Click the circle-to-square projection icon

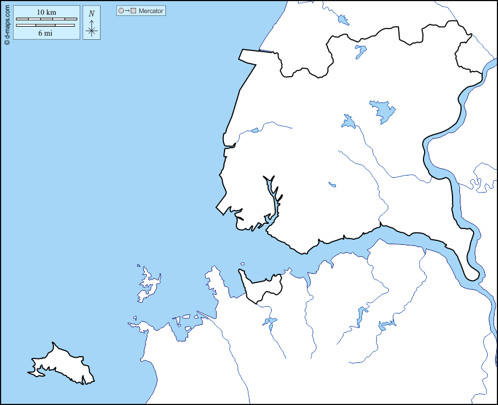[x=127, y=11]
